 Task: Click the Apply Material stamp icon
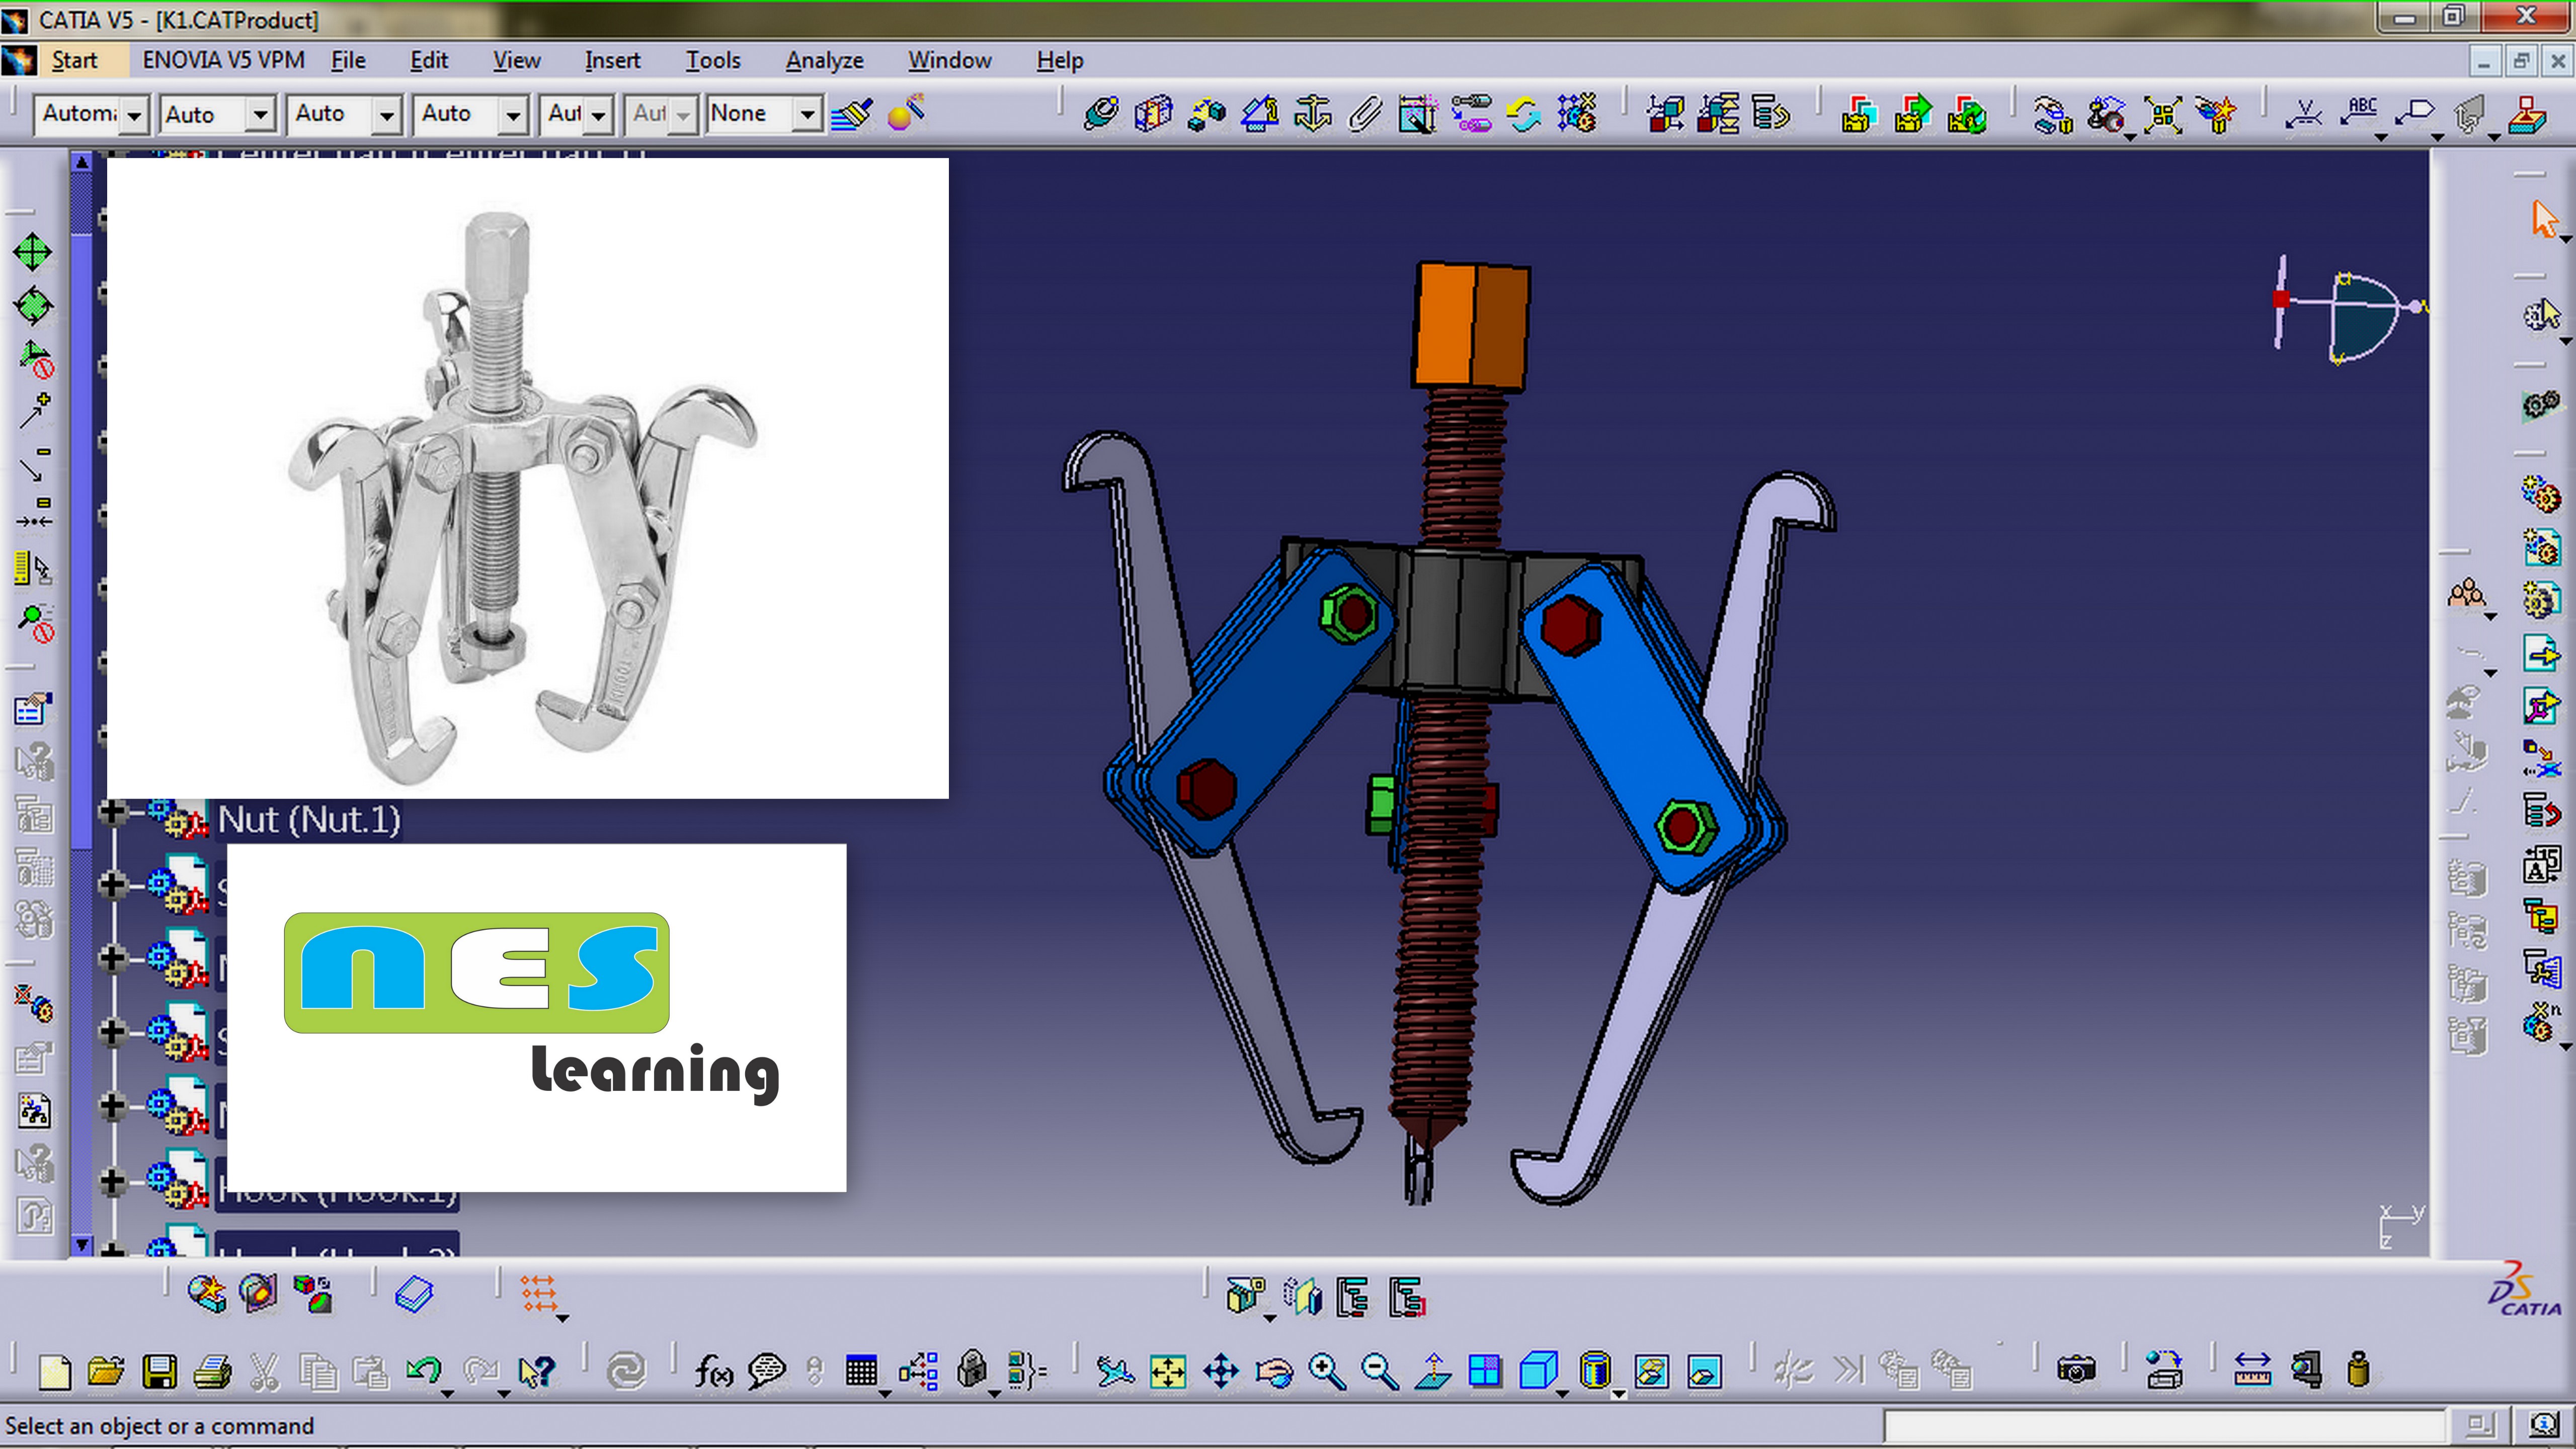click(x=2528, y=114)
